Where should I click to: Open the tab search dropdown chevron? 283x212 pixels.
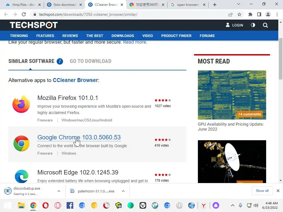click(239, 4)
